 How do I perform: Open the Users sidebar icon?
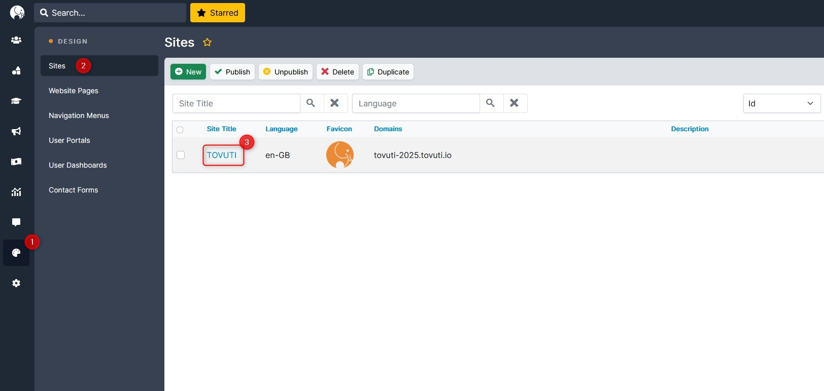[x=16, y=40]
